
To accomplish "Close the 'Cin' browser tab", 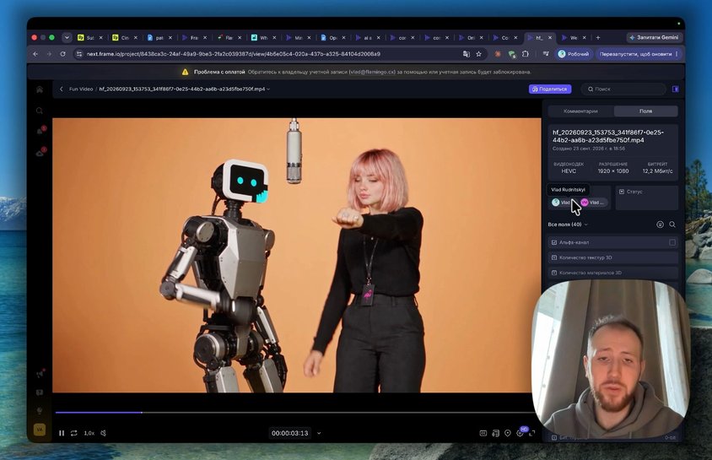I will point(135,38).
